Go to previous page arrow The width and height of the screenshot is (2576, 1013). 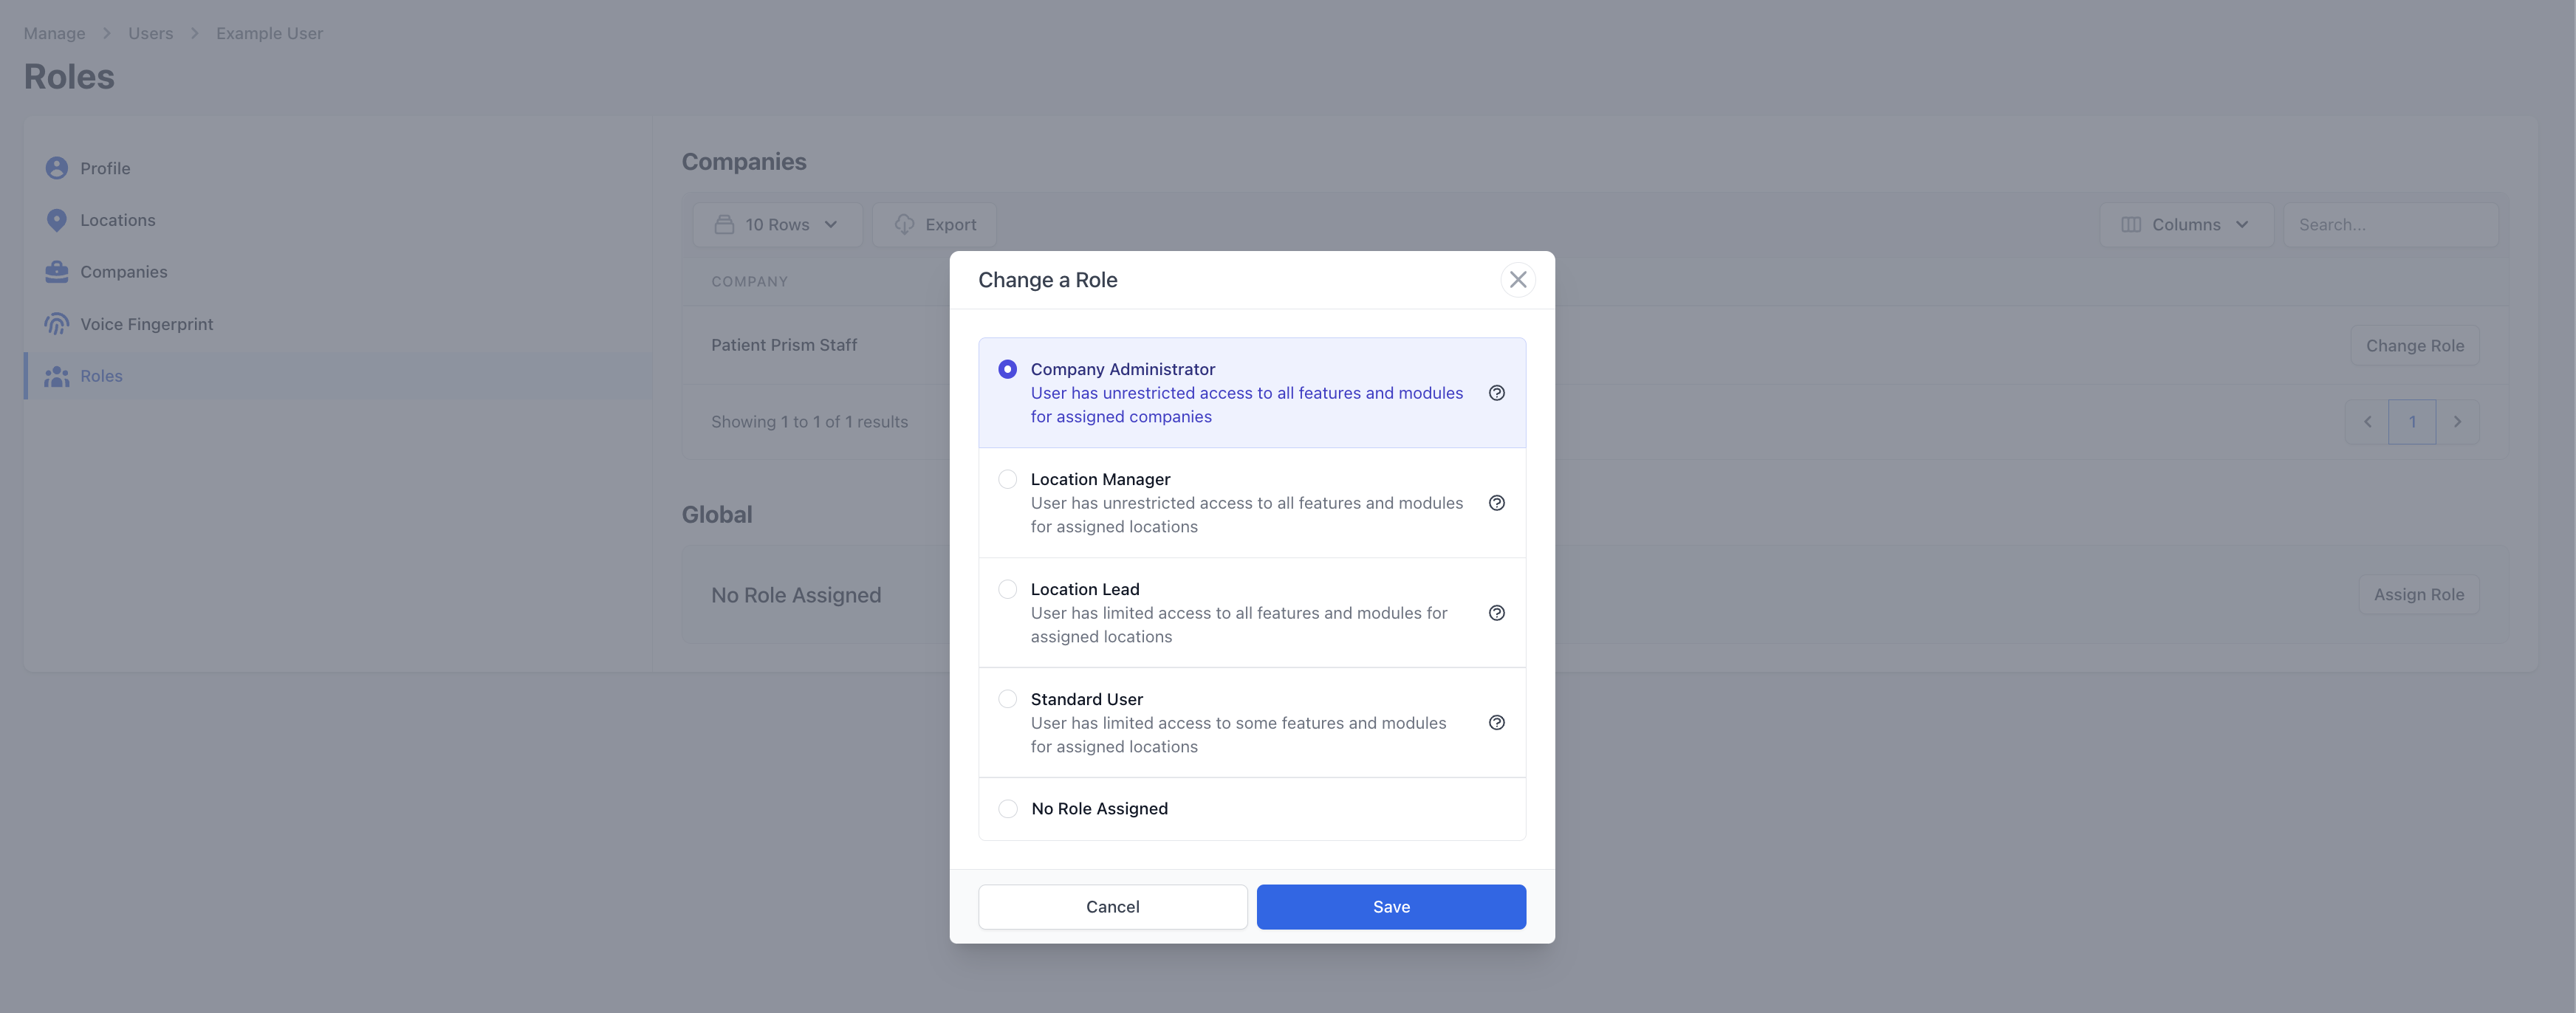[x=2367, y=422]
